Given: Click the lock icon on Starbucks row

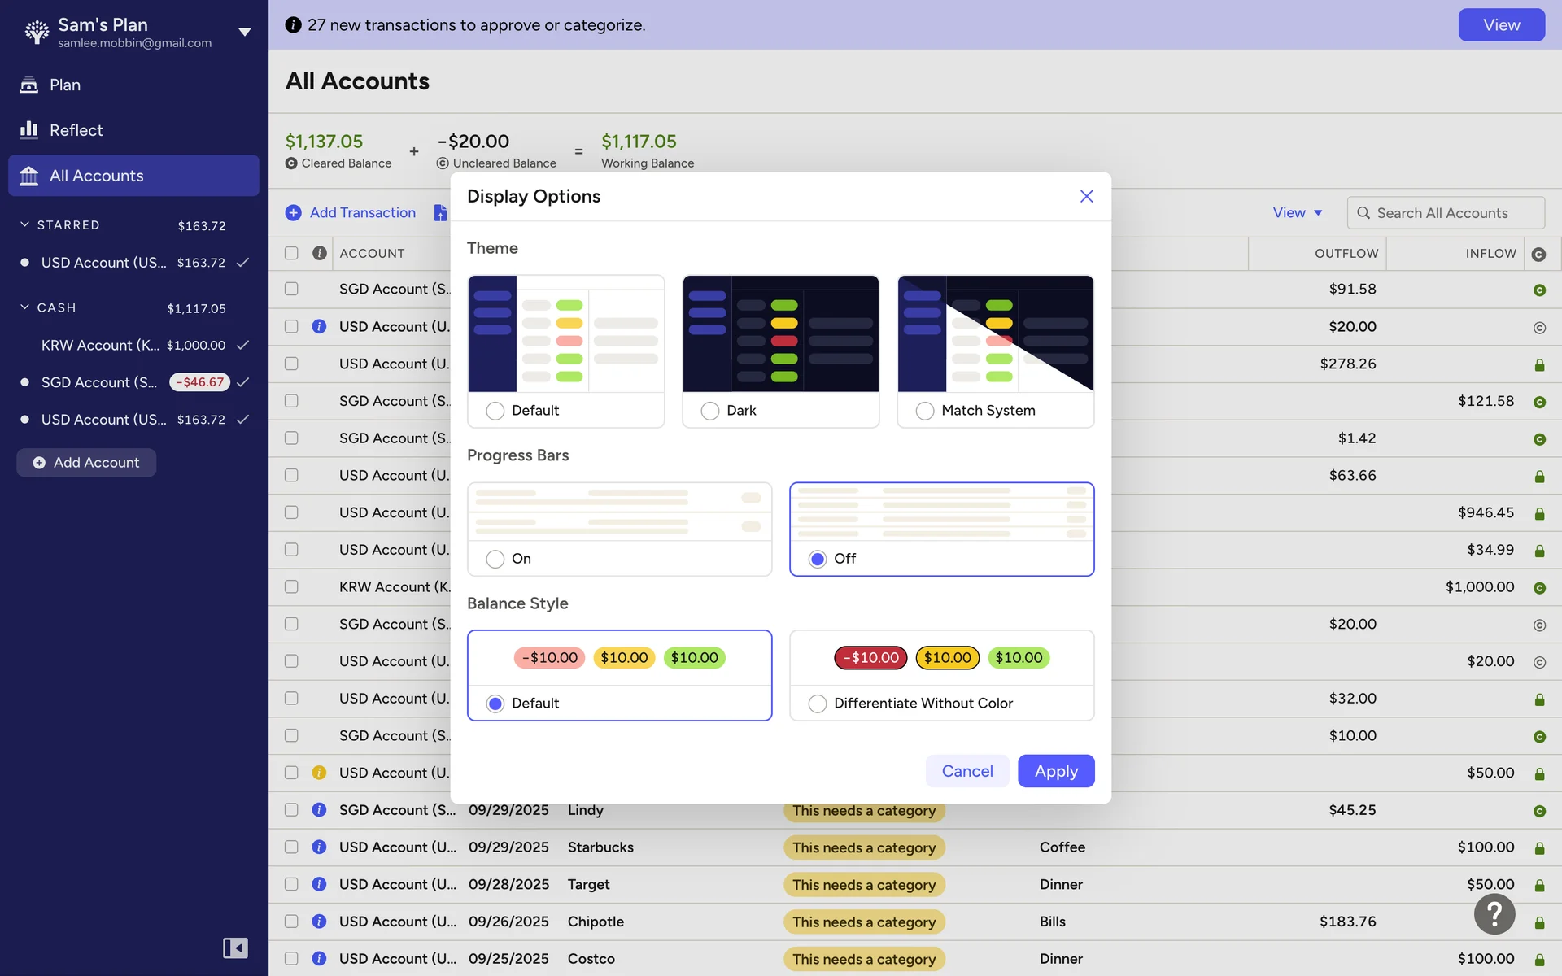Looking at the screenshot, I should click(x=1539, y=848).
